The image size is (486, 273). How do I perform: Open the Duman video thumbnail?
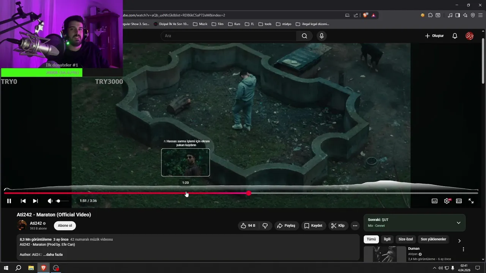[385, 254]
